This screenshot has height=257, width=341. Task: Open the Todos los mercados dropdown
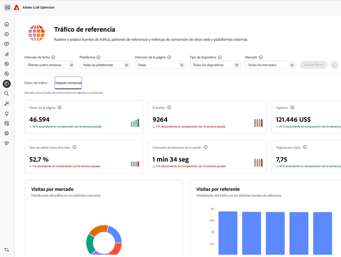click(x=271, y=65)
